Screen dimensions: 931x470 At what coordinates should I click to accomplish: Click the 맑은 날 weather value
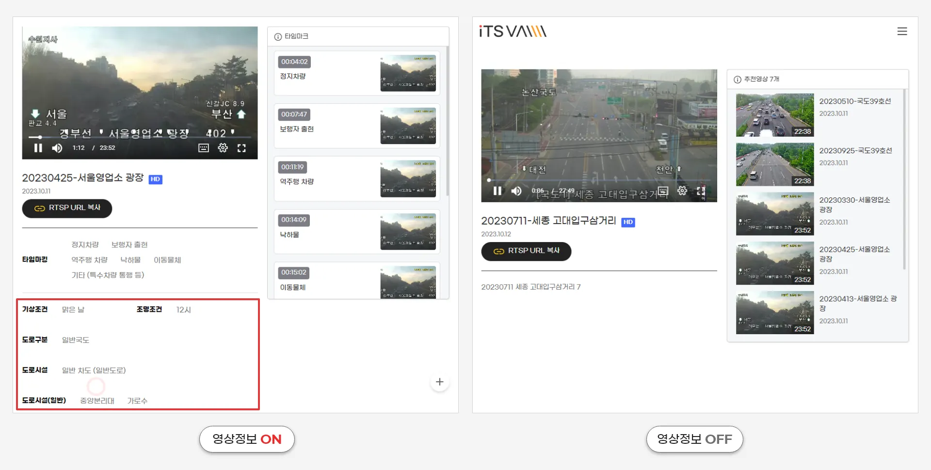73,309
